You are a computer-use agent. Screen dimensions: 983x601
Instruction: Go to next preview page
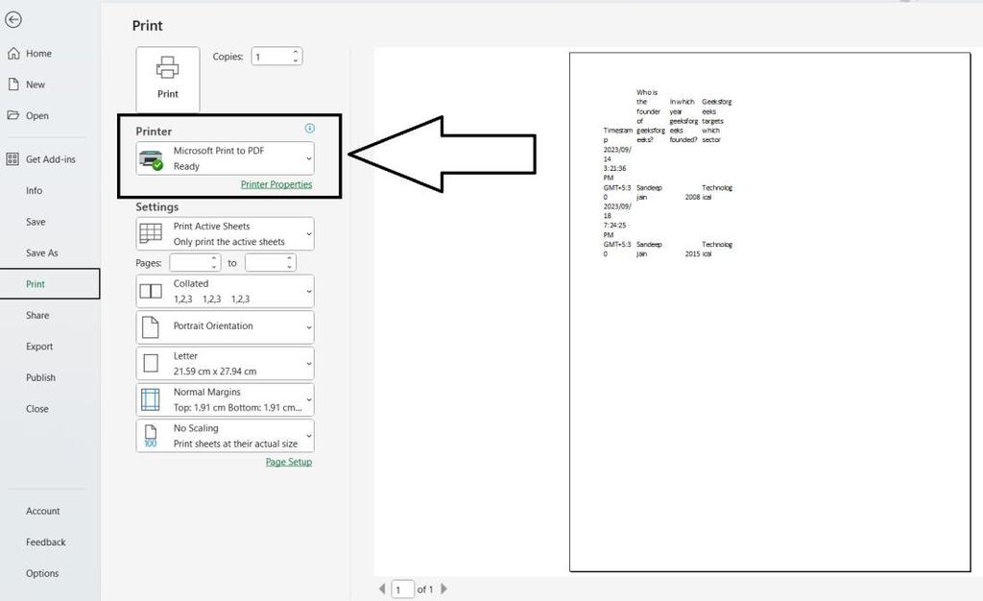click(444, 589)
